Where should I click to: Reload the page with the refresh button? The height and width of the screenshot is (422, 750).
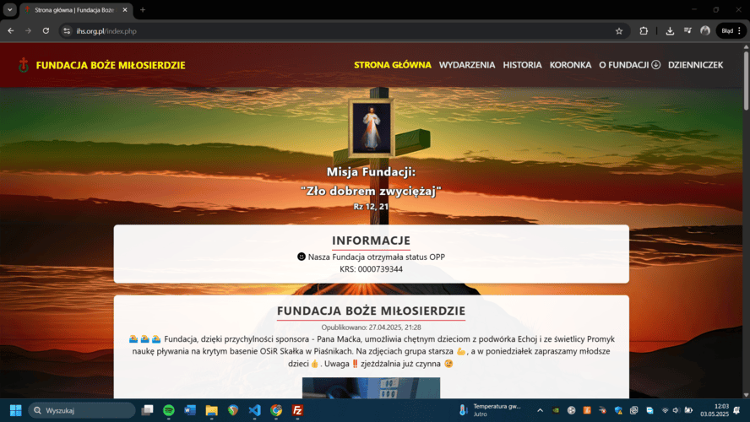point(46,31)
